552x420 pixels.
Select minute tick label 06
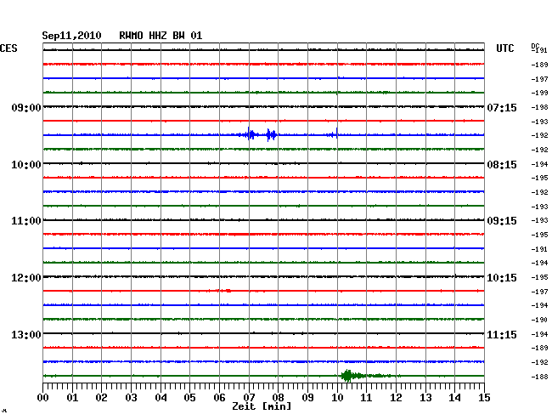219,397
